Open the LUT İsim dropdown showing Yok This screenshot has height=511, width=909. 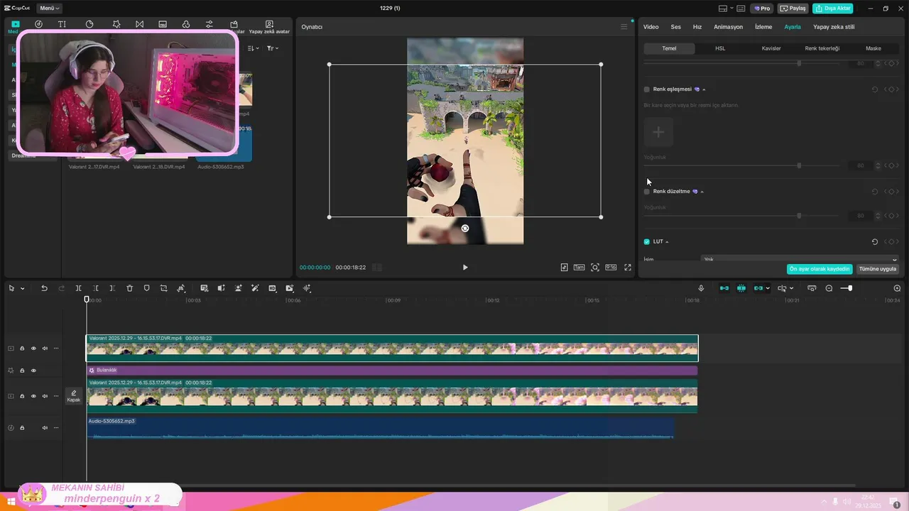800,259
